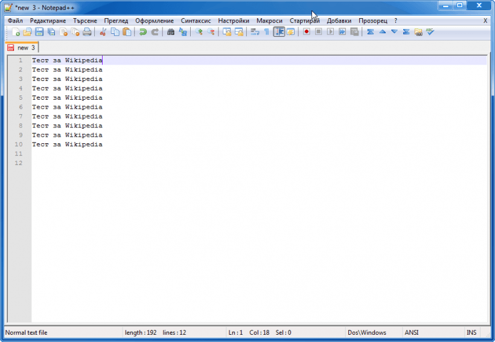Screen dimensions: 495x342
Task: Click line number 12 in the margin
Action: (19, 163)
